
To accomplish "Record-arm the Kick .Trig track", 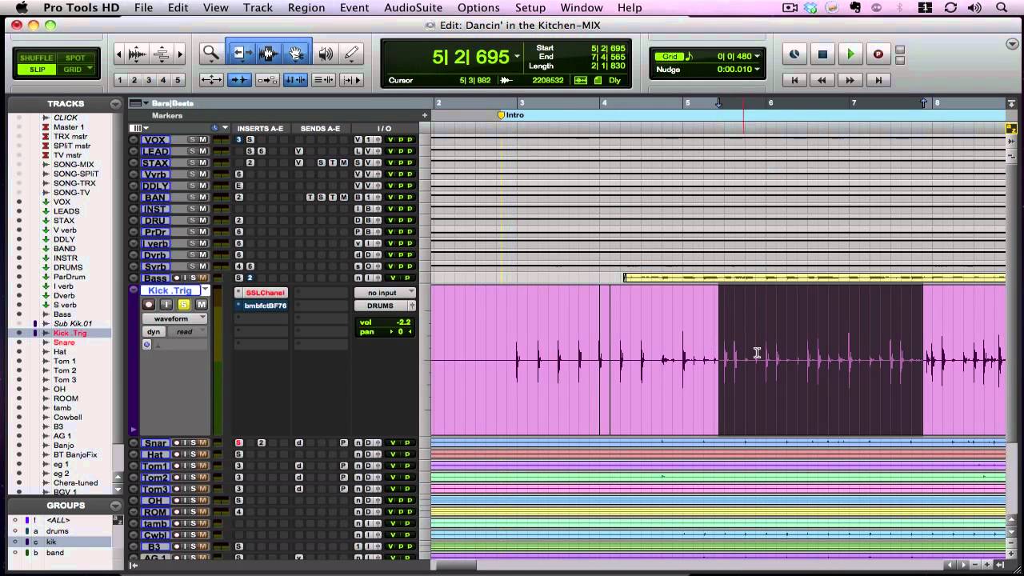I will coord(149,305).
